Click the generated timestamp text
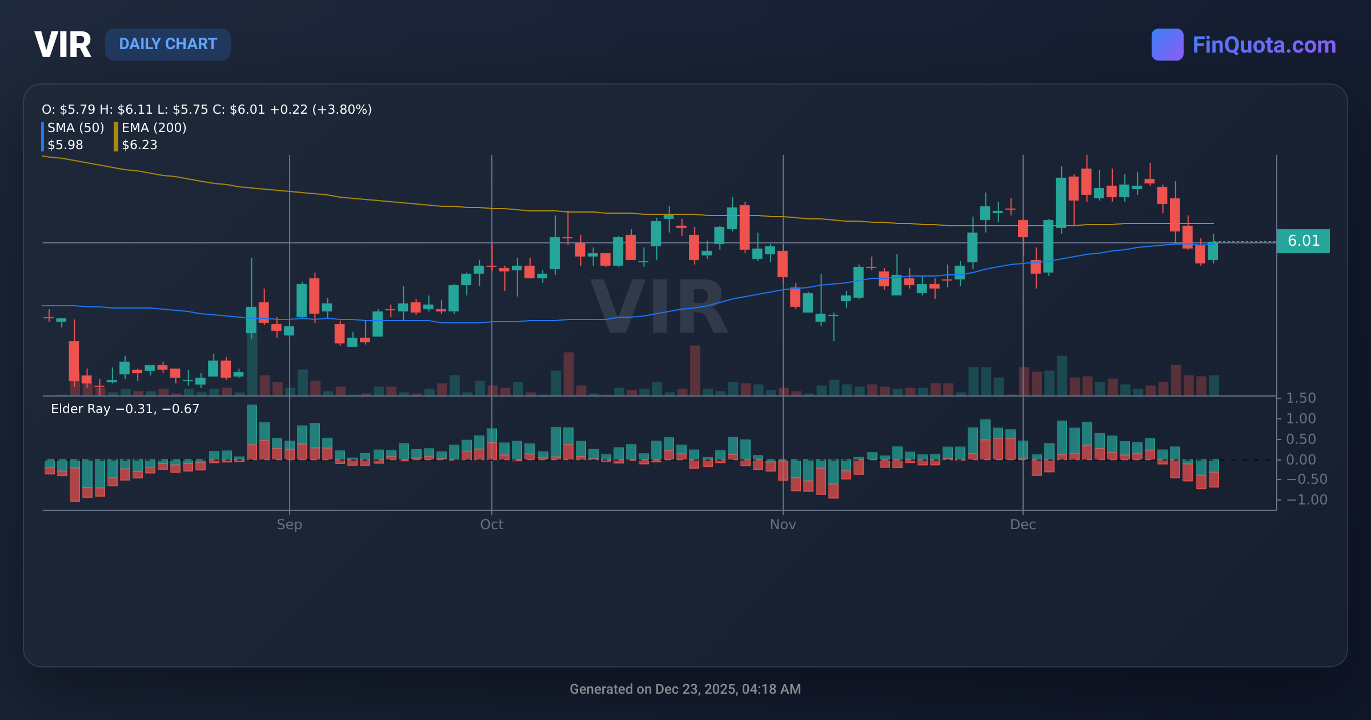 (x=685, y=689)
